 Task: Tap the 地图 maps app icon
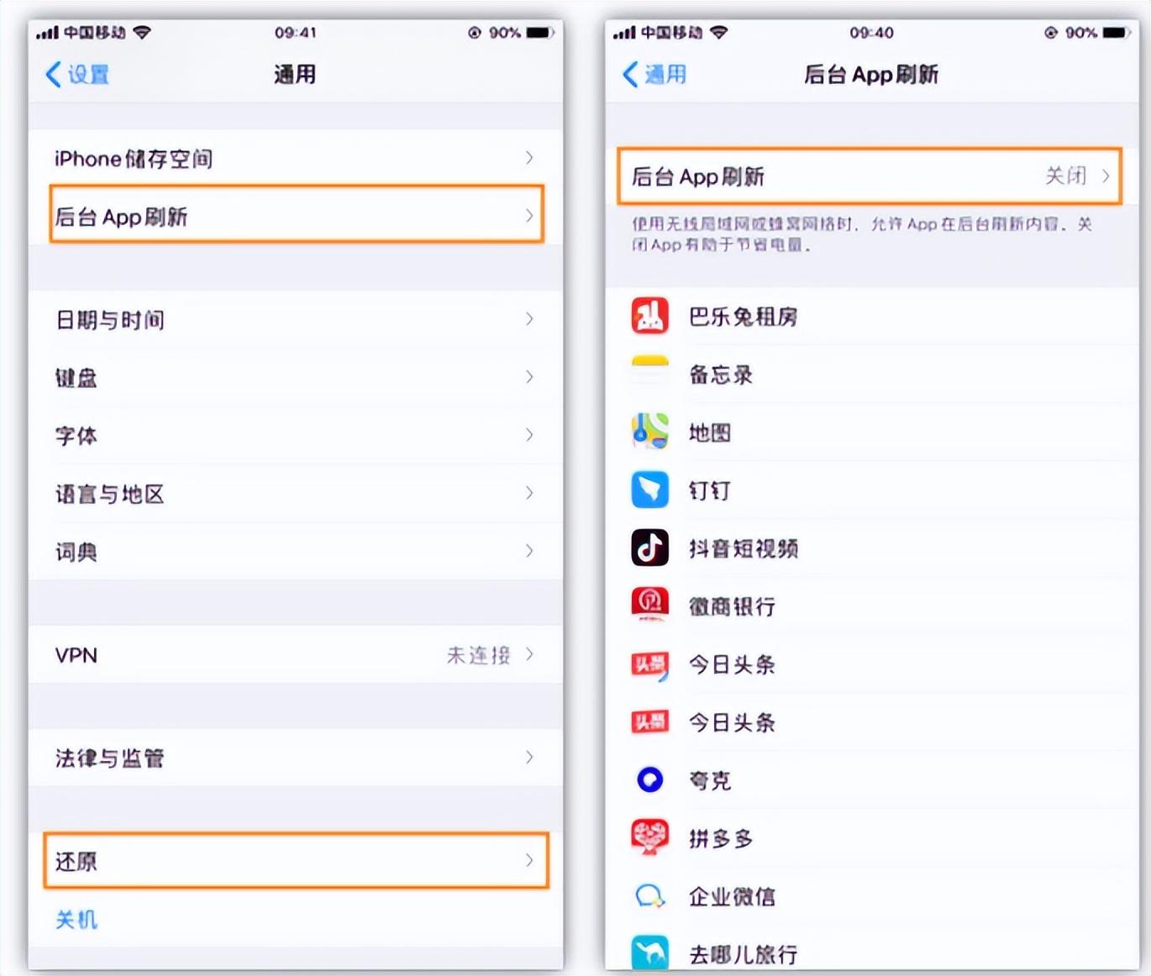click(x=649, y=432)
